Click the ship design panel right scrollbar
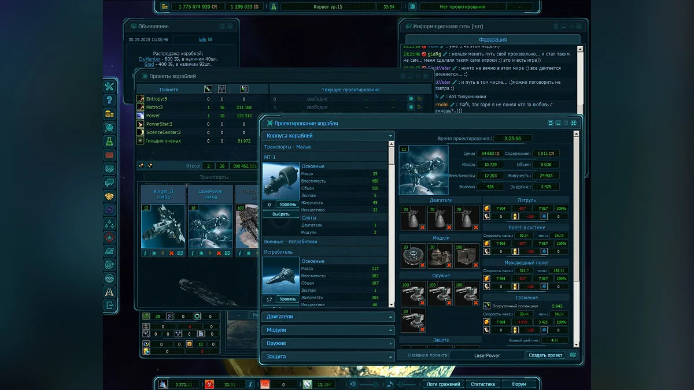Screen dimensions: 694x390 [x=575, y=239]
